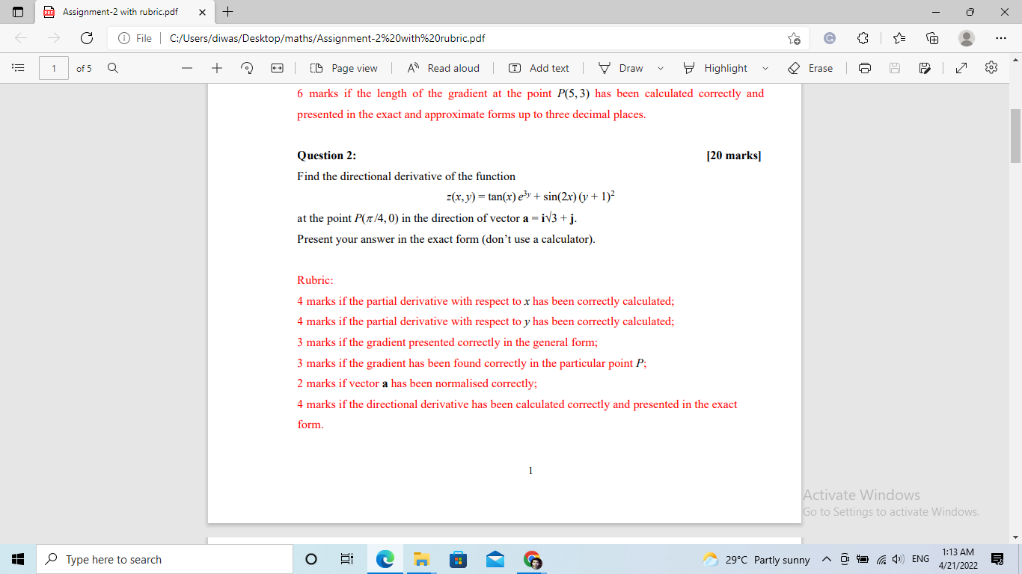This screenshot has width=1022, height=574.
Task: Open the weather widget showing 29°C
Action: [756, 560]
